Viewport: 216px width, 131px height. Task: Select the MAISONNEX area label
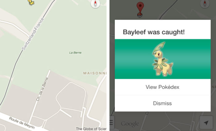pos(95,73)
